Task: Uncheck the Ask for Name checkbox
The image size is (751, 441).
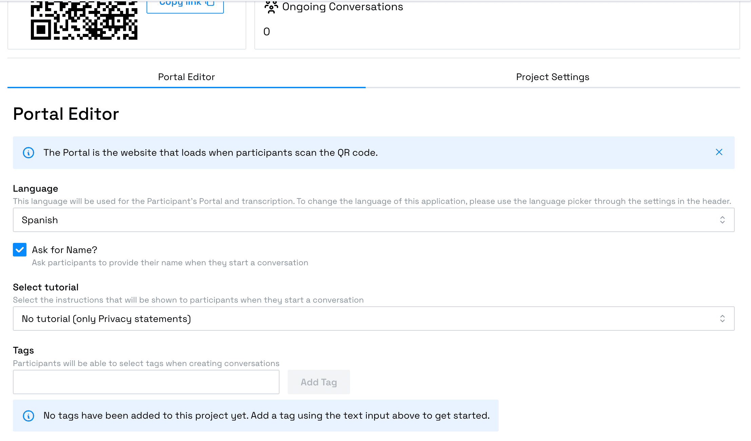Action: pos(20,250)
